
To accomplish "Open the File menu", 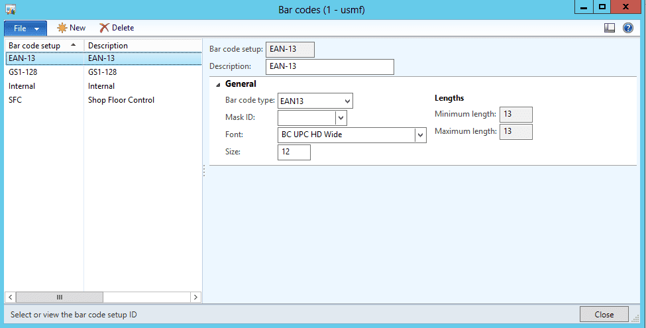I will click(x=25, y=28).
